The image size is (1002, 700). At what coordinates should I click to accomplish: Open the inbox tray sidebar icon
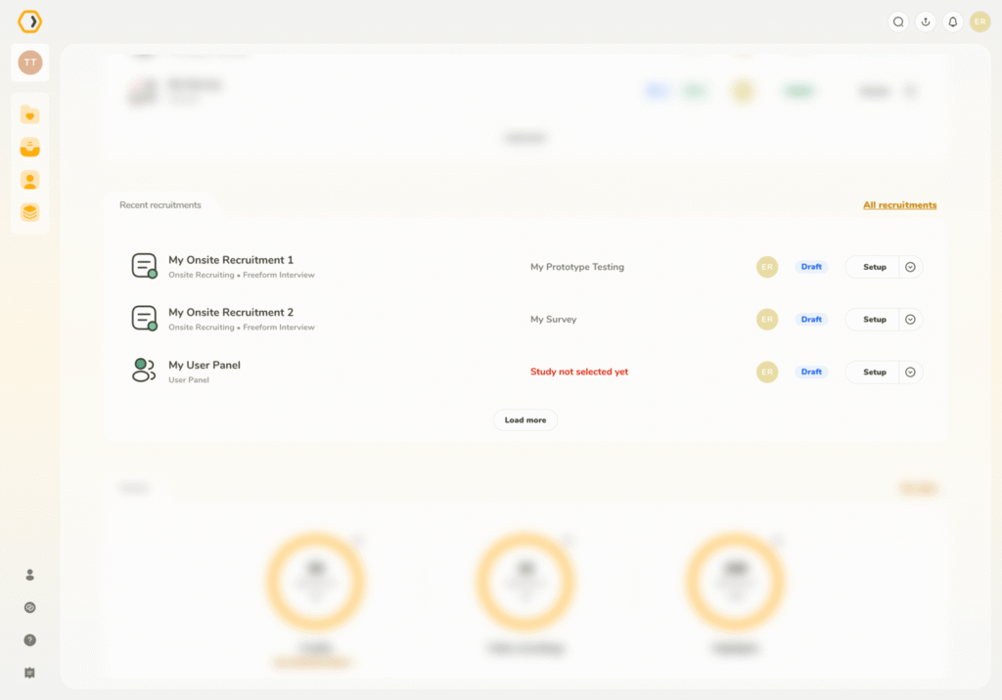point(30,148)
